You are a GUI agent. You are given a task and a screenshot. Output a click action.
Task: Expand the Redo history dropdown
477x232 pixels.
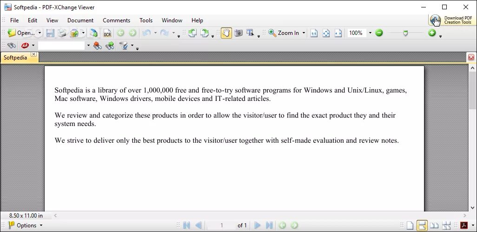pos(173,33)
